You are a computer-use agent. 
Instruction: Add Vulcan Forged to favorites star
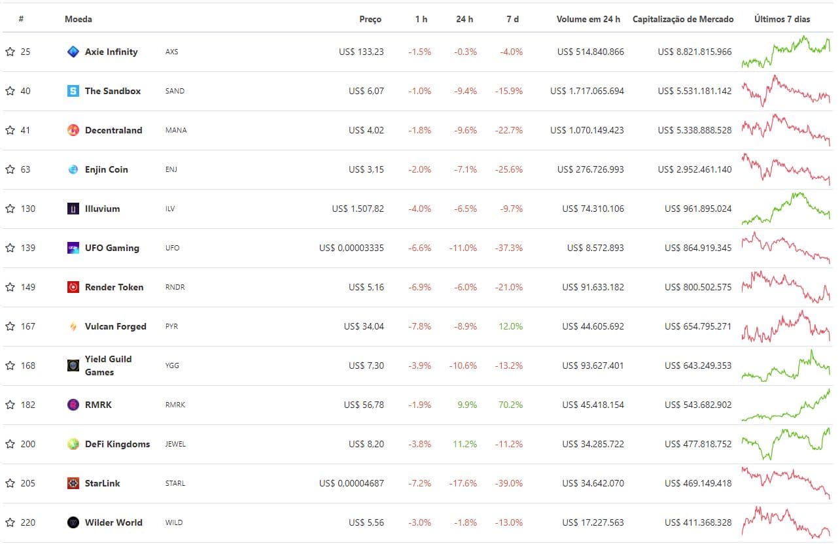pyautogui.click(x=10, y=326)
